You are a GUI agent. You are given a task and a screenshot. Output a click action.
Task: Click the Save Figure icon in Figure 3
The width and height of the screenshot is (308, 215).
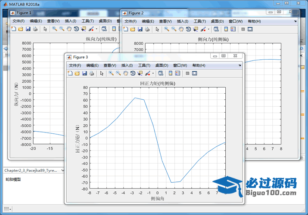[x=84, y=74]
